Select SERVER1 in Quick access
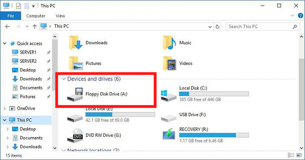 [x=28, y=52]
